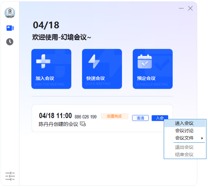
Task: Expand the 会议文件 submenu
Action: point(185,138)
